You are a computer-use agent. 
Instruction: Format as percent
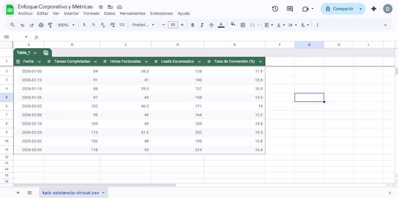(94, 25)
